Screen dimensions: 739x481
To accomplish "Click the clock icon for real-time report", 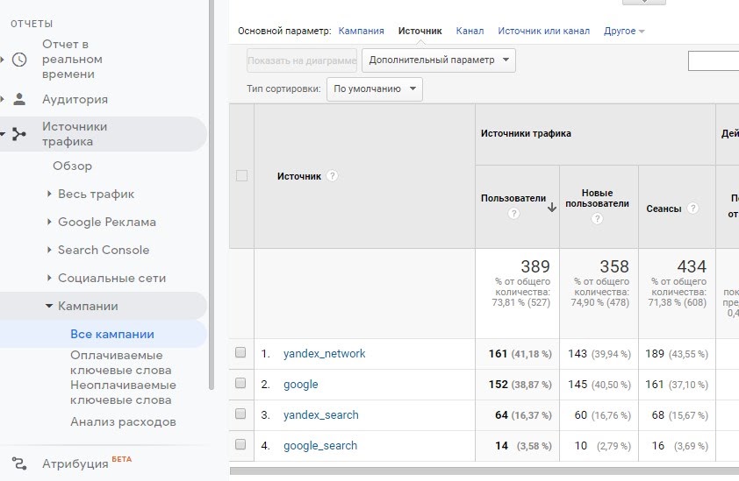I will 19,60.
